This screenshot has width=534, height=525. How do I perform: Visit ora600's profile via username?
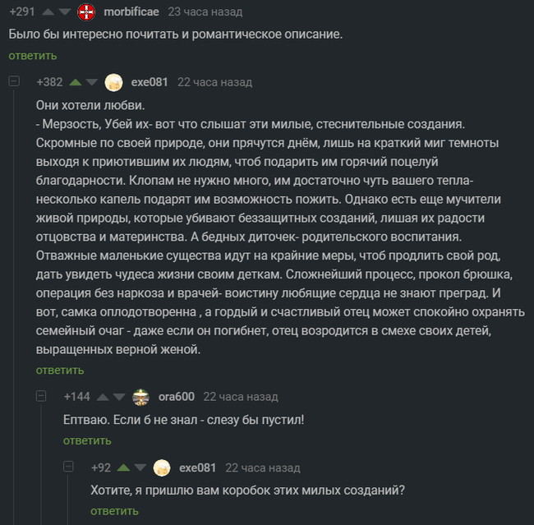point(176,397)
